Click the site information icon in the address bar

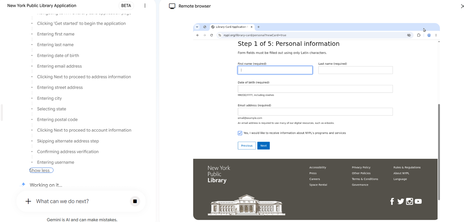(220, 35)
